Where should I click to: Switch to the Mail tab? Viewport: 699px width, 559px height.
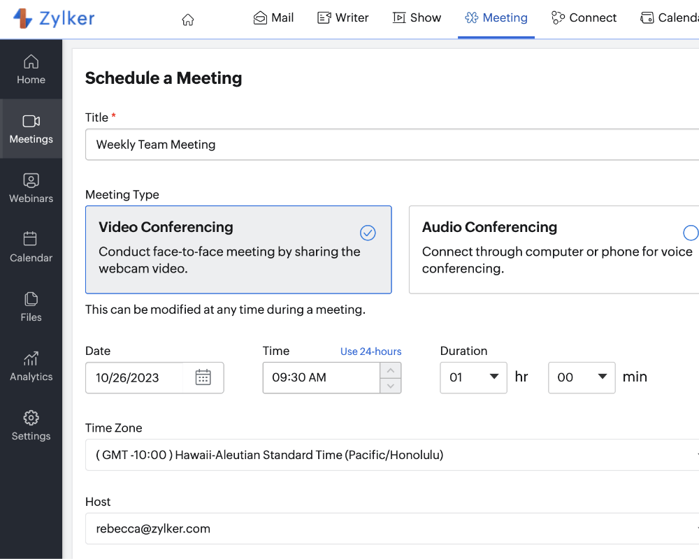pos(273,18)
